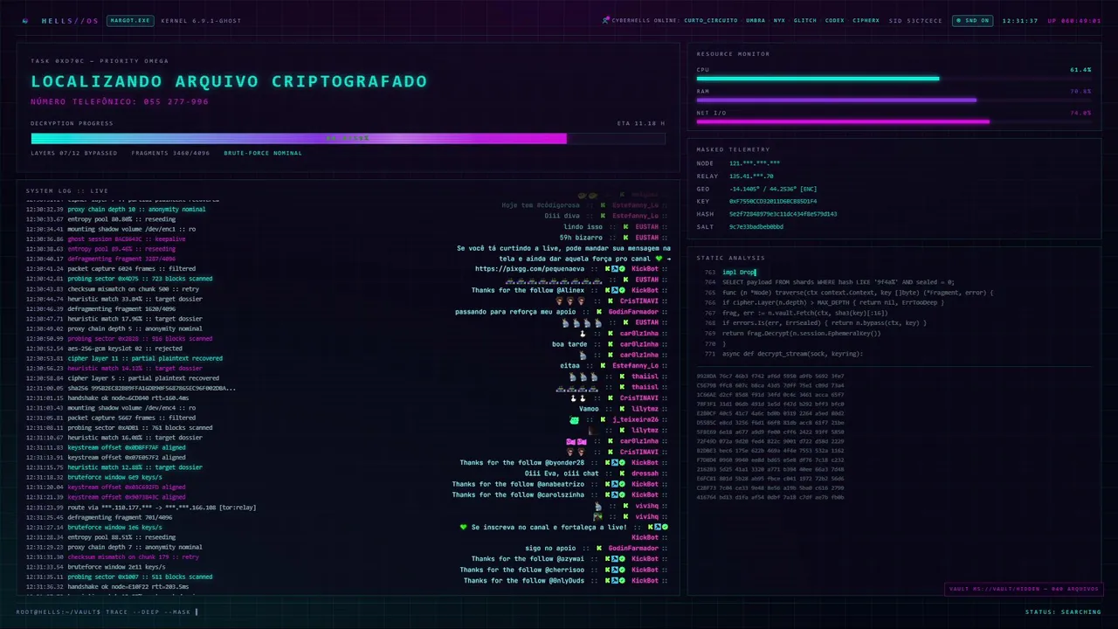Click the 'BRUTE-FORCE NOMINAL' status text
1118x629 pixels.
click(x=263, y=153)
